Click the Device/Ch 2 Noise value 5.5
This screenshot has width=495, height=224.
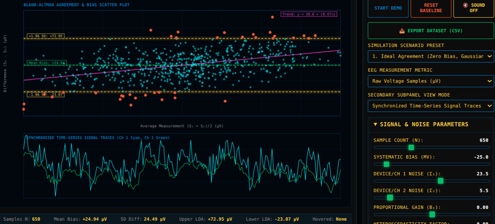[484, 190]
